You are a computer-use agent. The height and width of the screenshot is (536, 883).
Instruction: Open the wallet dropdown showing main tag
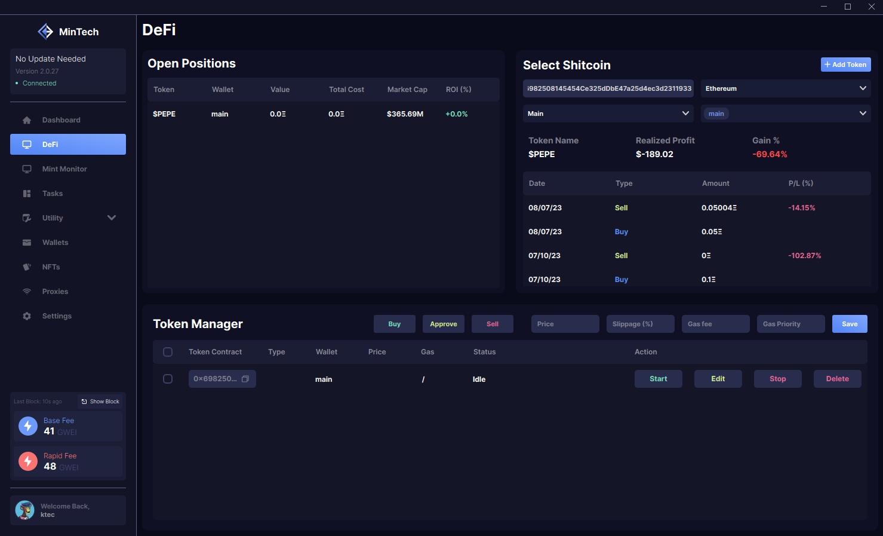click(785, 114)
